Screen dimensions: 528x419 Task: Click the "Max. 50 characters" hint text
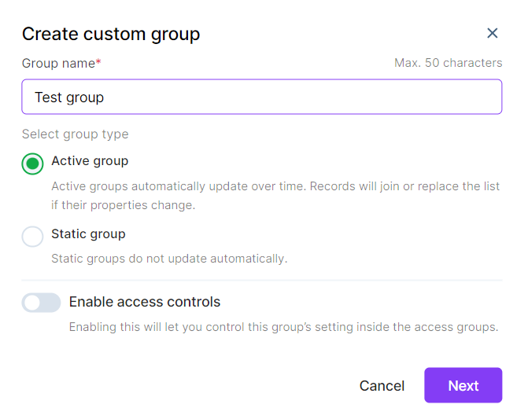(x=448, y=63)
